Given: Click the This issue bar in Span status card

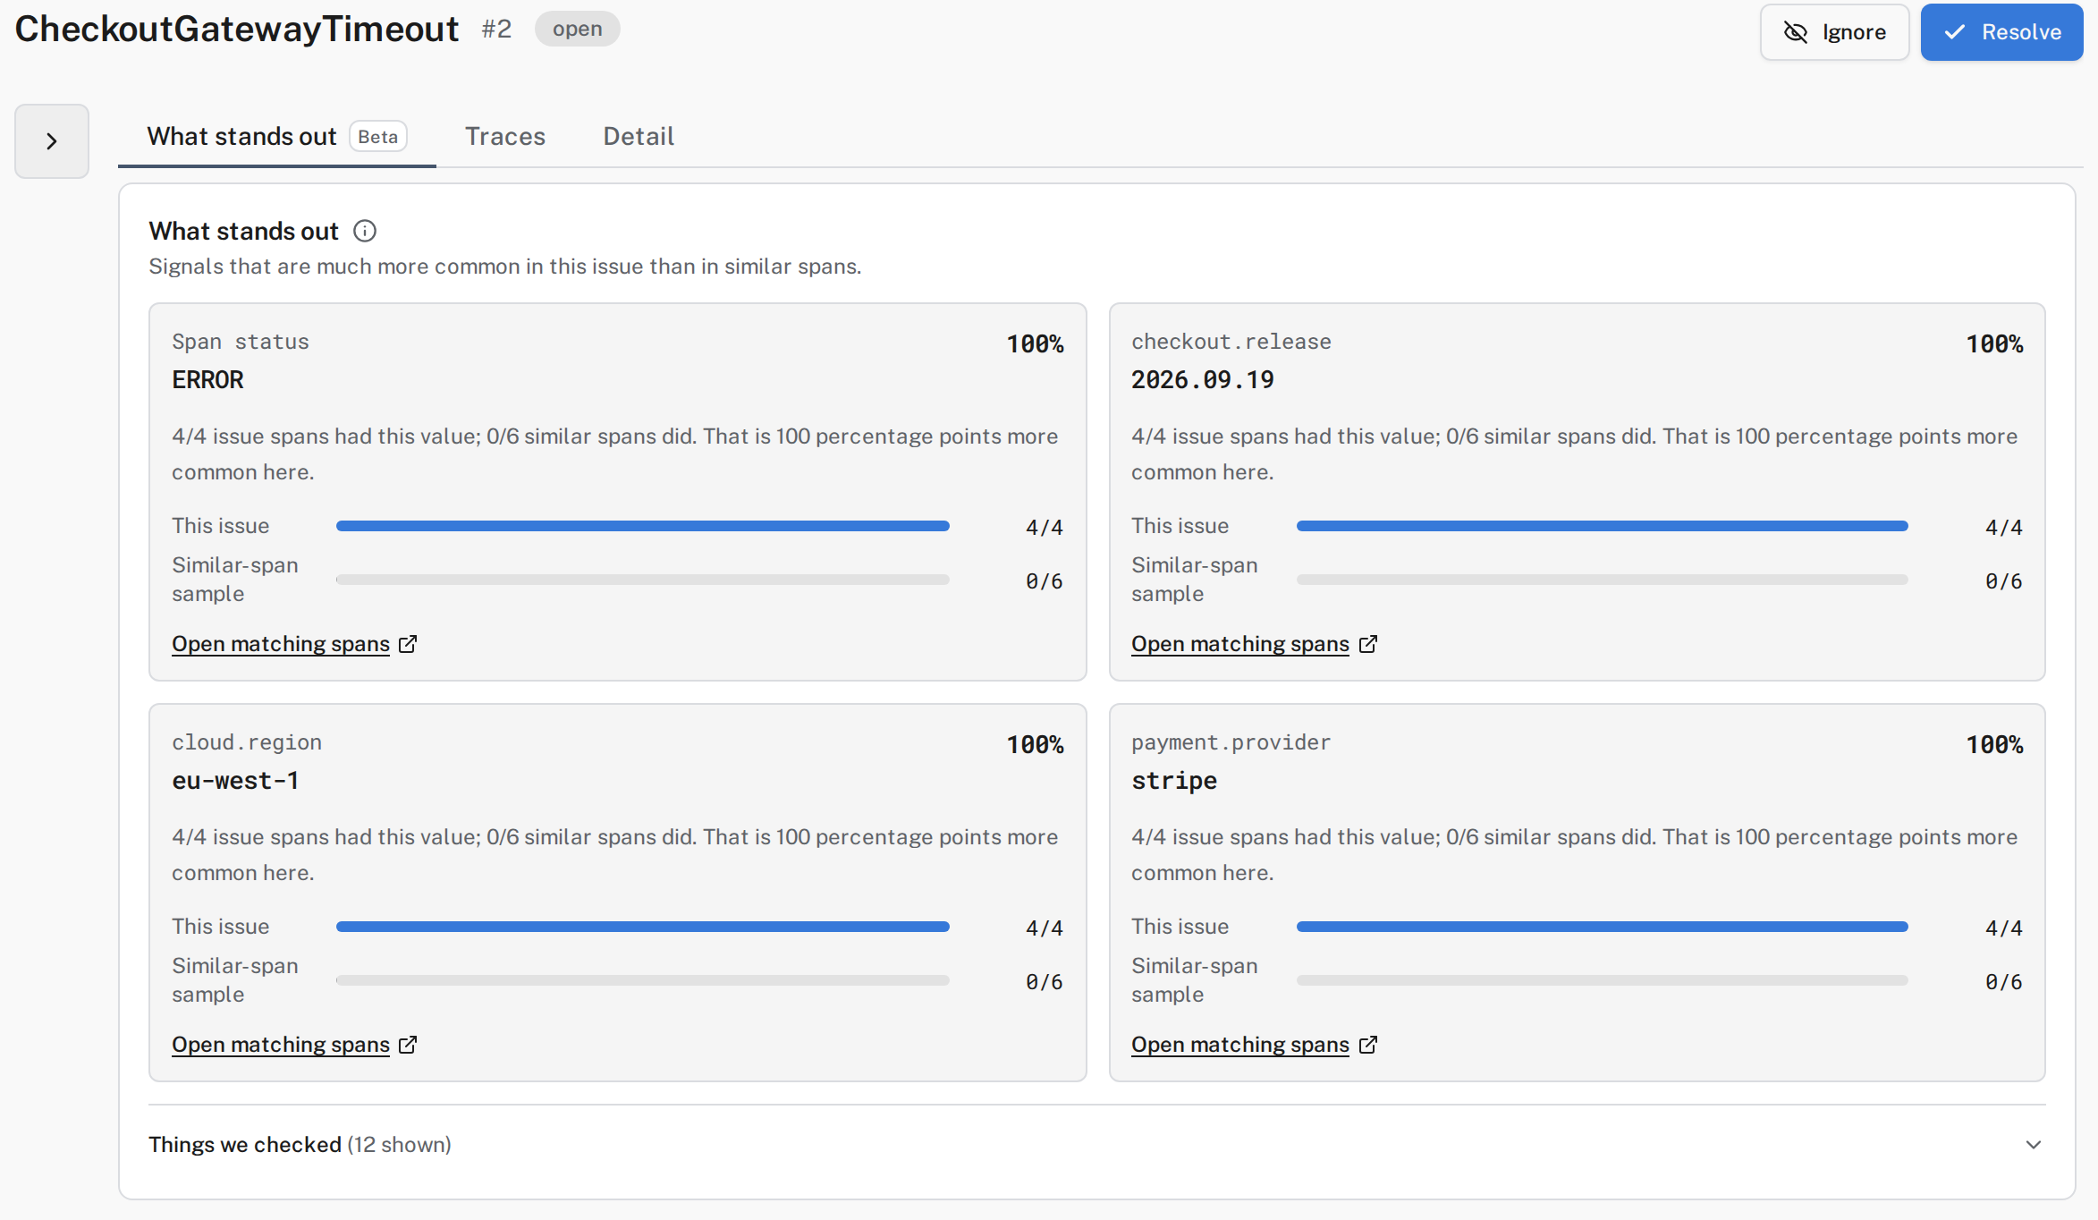Looking at the screenshot, I should coord(643,526).
